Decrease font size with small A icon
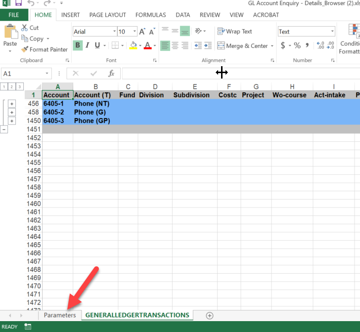Viewport: 360px width, 332px height. coord(152,32)
